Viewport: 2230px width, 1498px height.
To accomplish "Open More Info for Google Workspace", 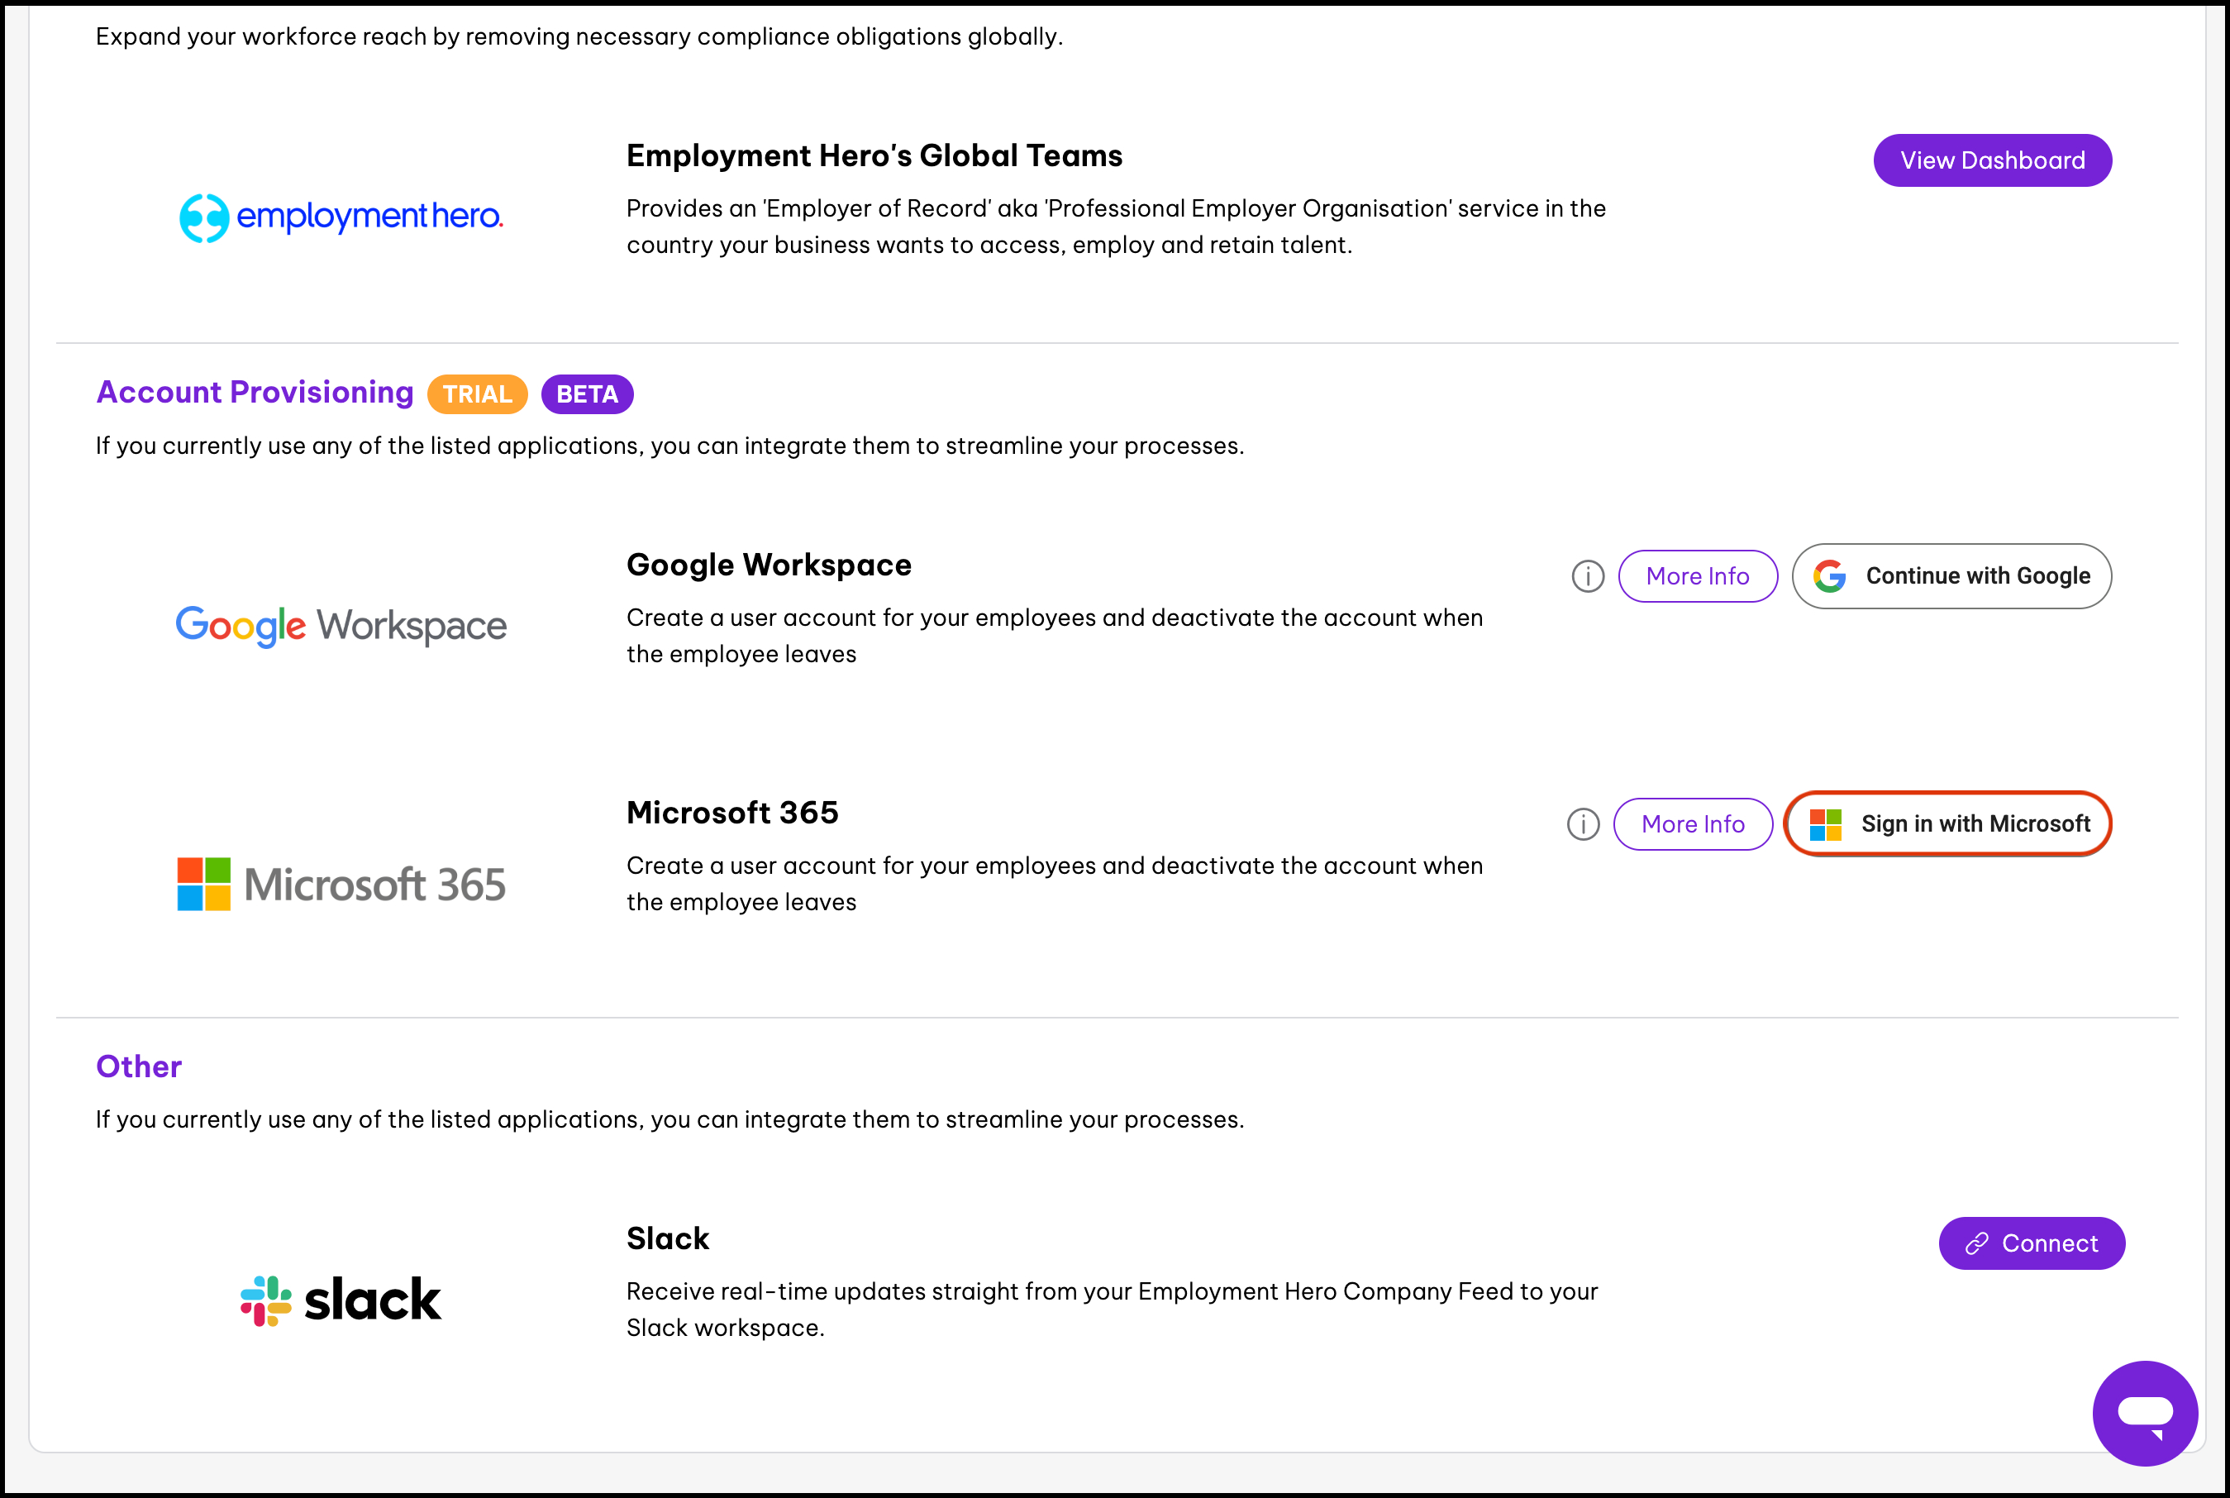I will pos(1697,576).
